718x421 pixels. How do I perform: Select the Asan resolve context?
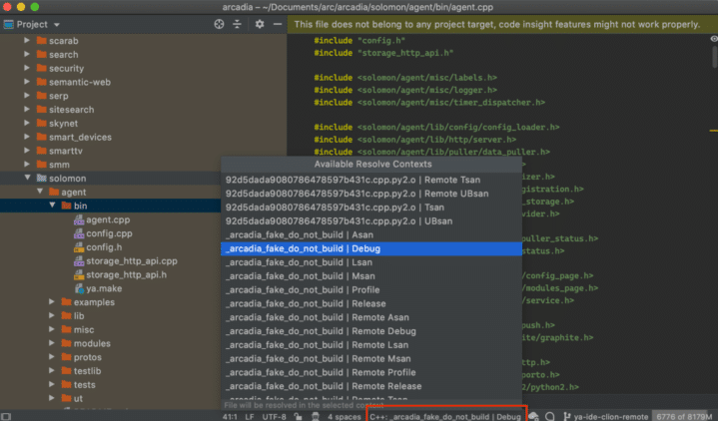tap(290, 234)
